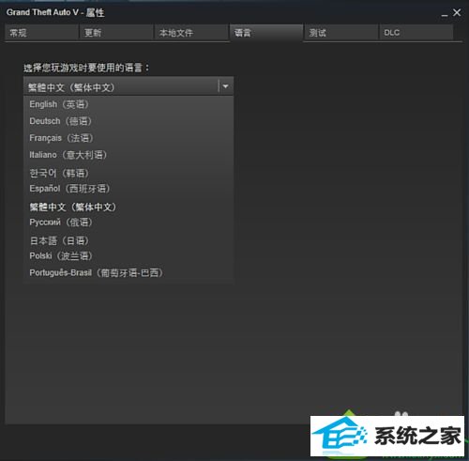Go to the 本地文件 tab

[x=191, y=33]
